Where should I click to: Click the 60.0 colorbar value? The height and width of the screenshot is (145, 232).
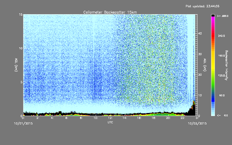tap(222, 95)
